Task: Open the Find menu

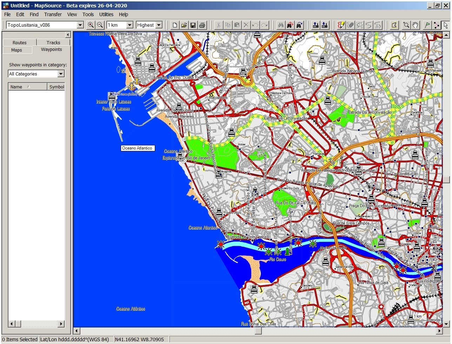Action: (x=34, y=14)
